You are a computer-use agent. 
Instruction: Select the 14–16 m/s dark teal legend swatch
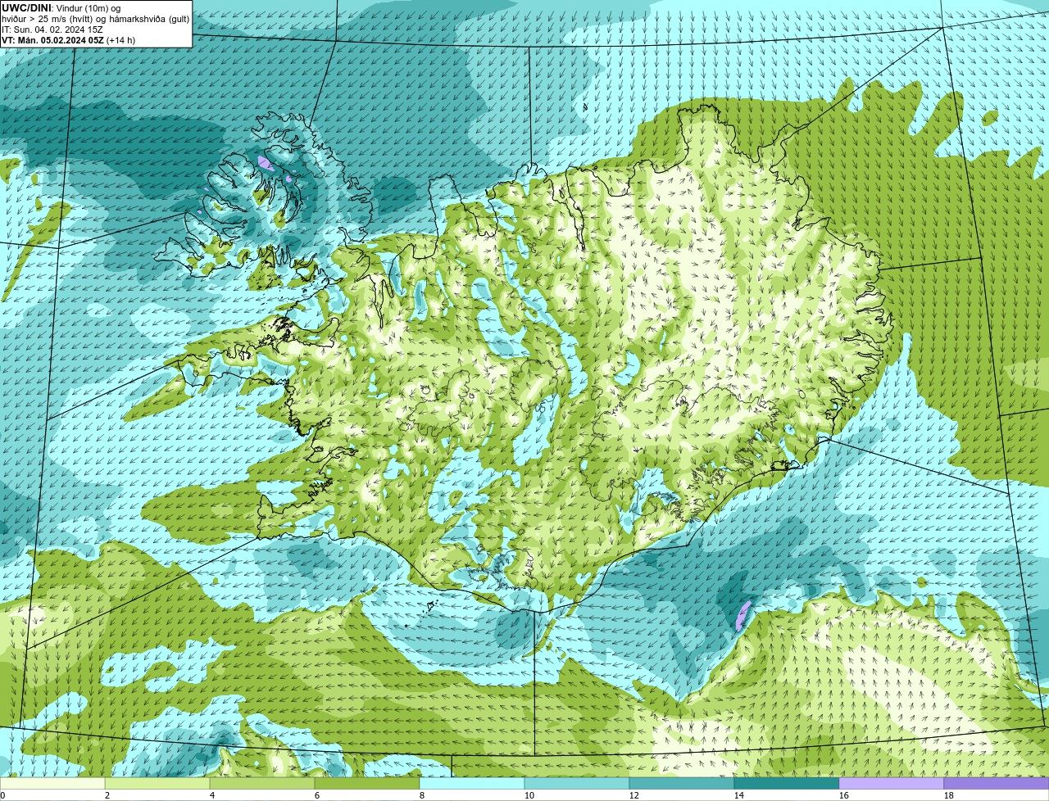click(x=787, y=783)
